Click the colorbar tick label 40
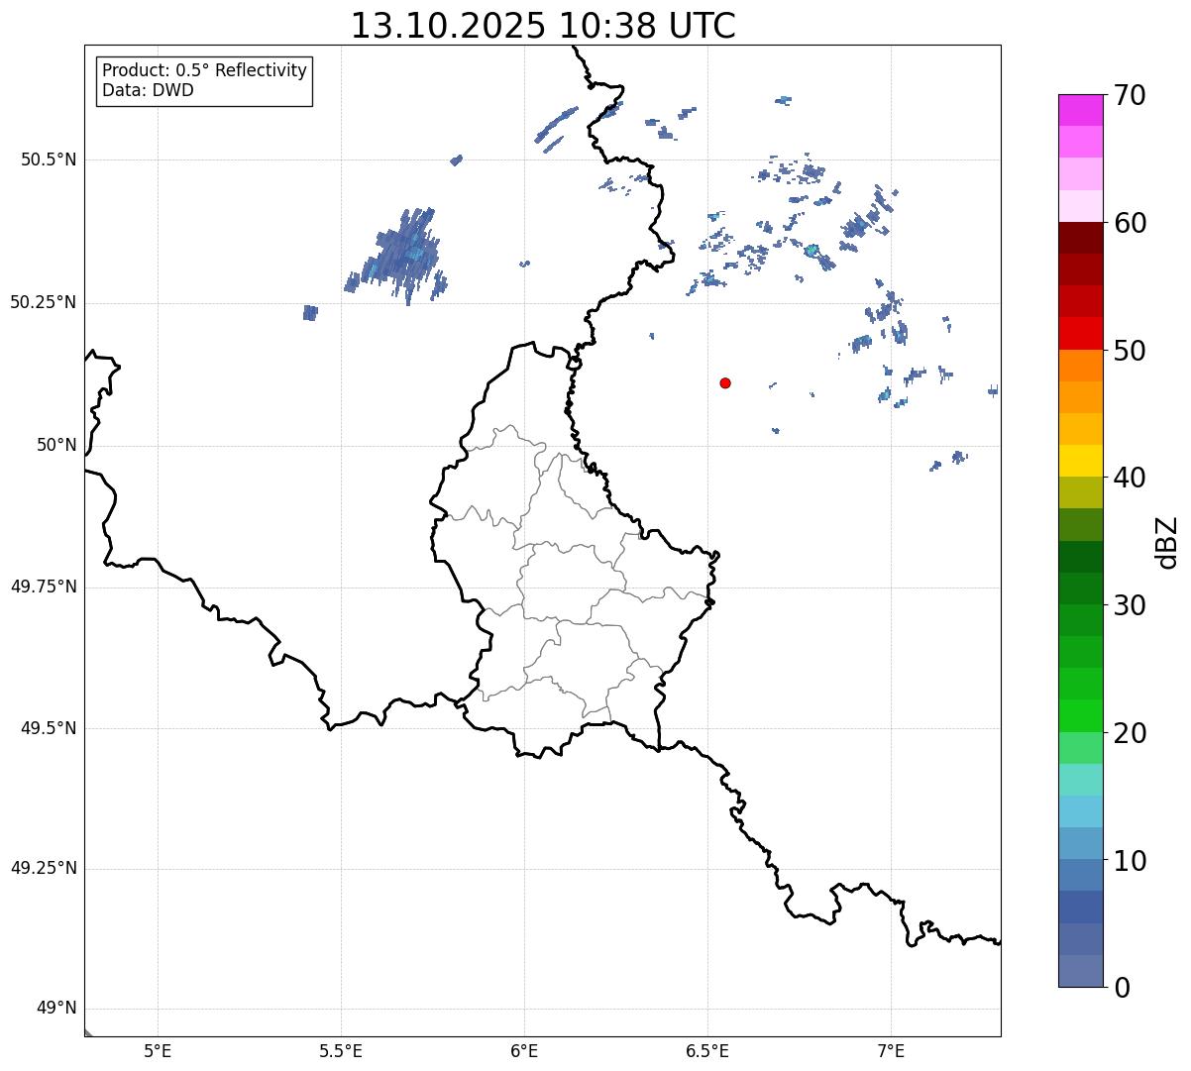Image resolution: width=1191 pixels, height=1071 pixels. tap(1130, 478)
